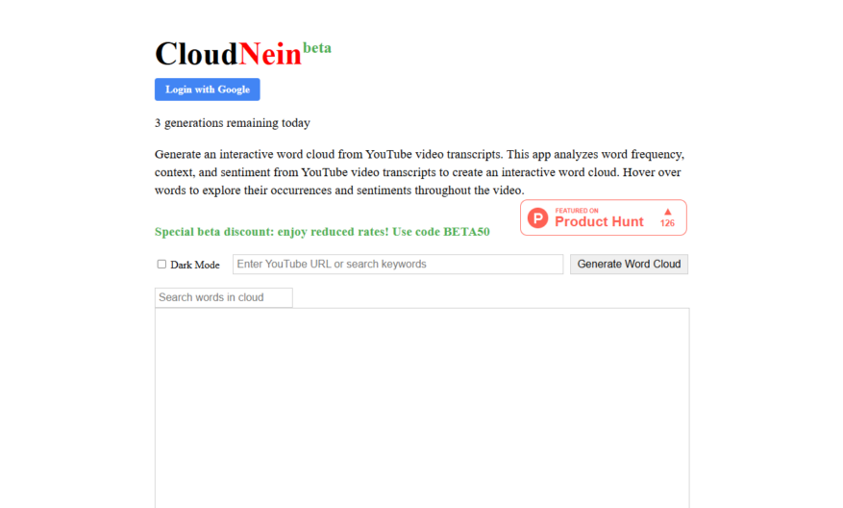This screenshot has width=843, height=508.
Task: Click the round Product Hunt P logo
Action: (x=537, y=218)
